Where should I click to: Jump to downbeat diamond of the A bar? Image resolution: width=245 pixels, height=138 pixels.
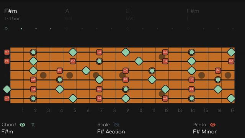(x=67, y=28)
